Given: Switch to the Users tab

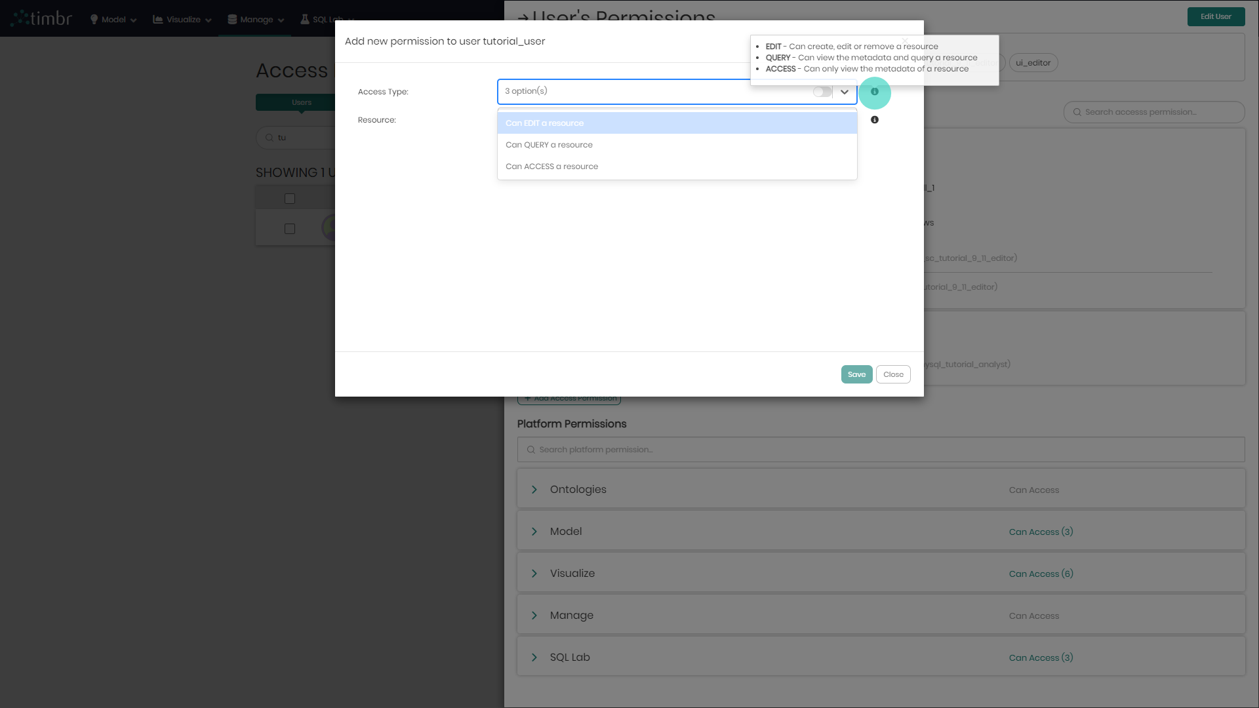Looking at the screenshot, I should point(302,102).
